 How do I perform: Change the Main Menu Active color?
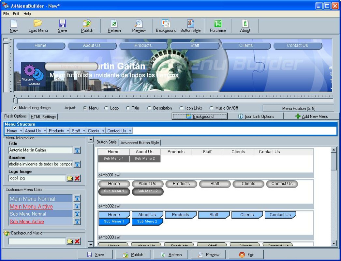(x=77, y=206)
